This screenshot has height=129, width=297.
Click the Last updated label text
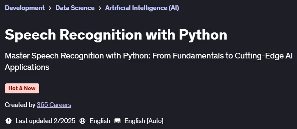[34, 121]
